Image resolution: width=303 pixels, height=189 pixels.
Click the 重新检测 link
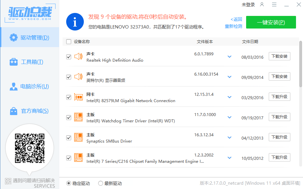coord(233,27)
